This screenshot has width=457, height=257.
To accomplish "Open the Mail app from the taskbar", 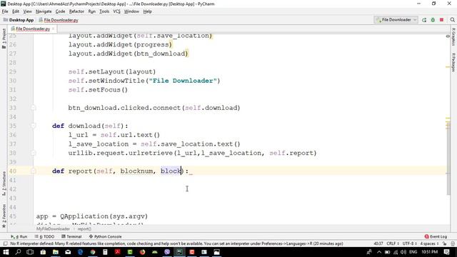I will click(x=68, y=252).
